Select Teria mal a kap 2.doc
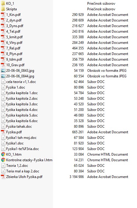The image size is (137, 208). tap(23, 171)
